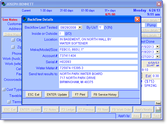Screen dimensions: 167x124
Task: Close the Backflow Details dialog
Action: 137,19
